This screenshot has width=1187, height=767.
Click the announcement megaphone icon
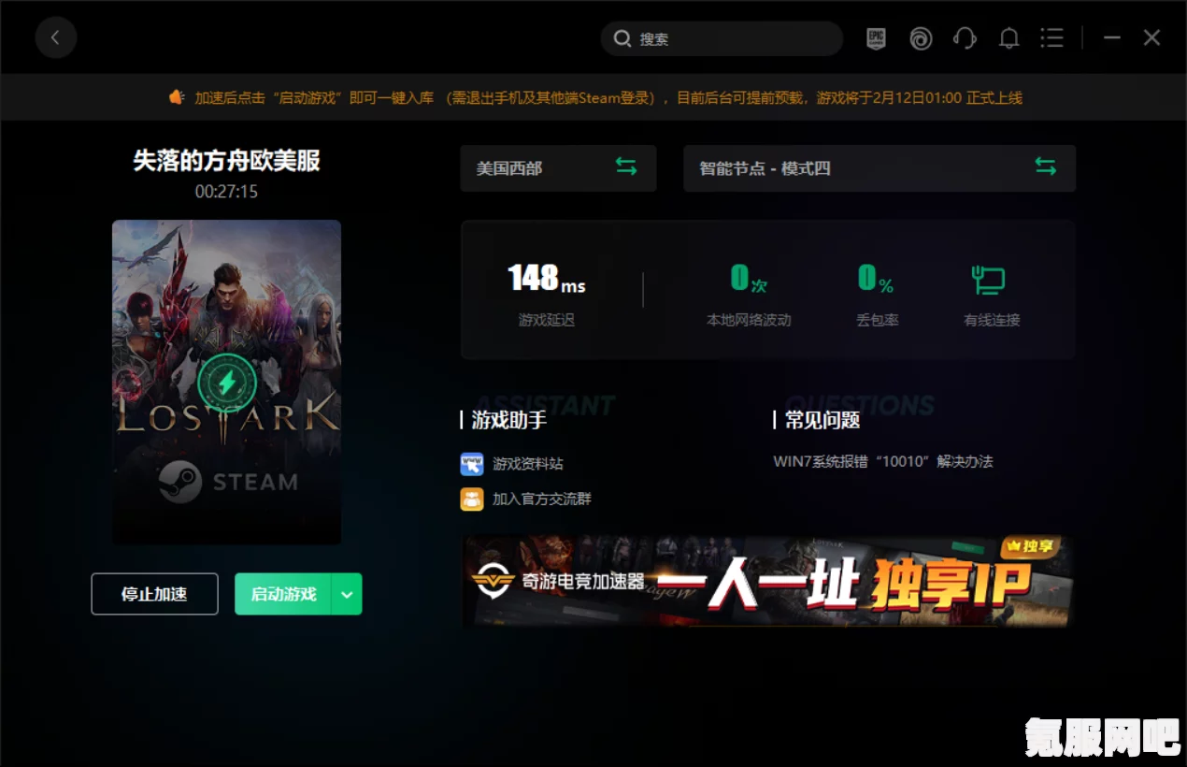coord(177,97)
